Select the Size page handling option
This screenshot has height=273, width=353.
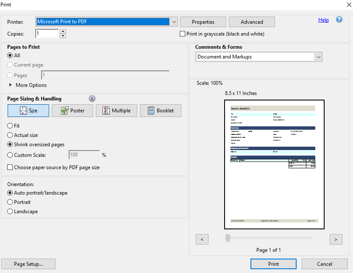coord(28,111)
